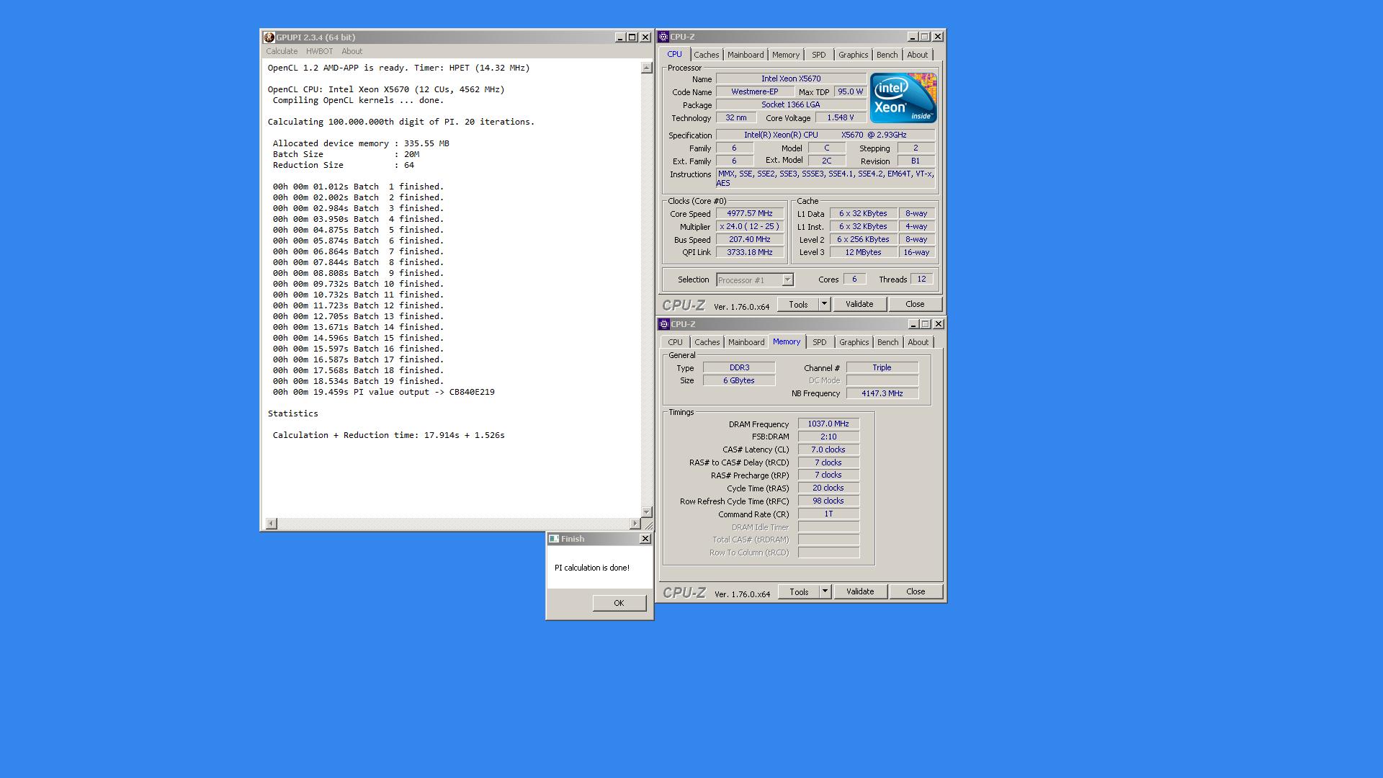The image size is (1383, 778).
Task: Click scroll right arrow in GPUPI output
Action: (635, 524)
